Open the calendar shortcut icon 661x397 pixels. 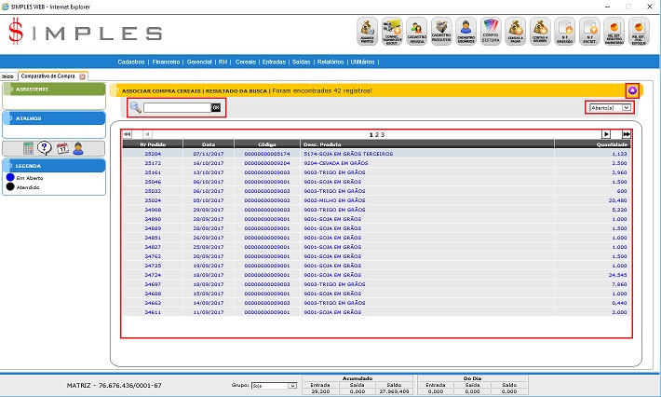pyautogui.click(x=61, y=148)
